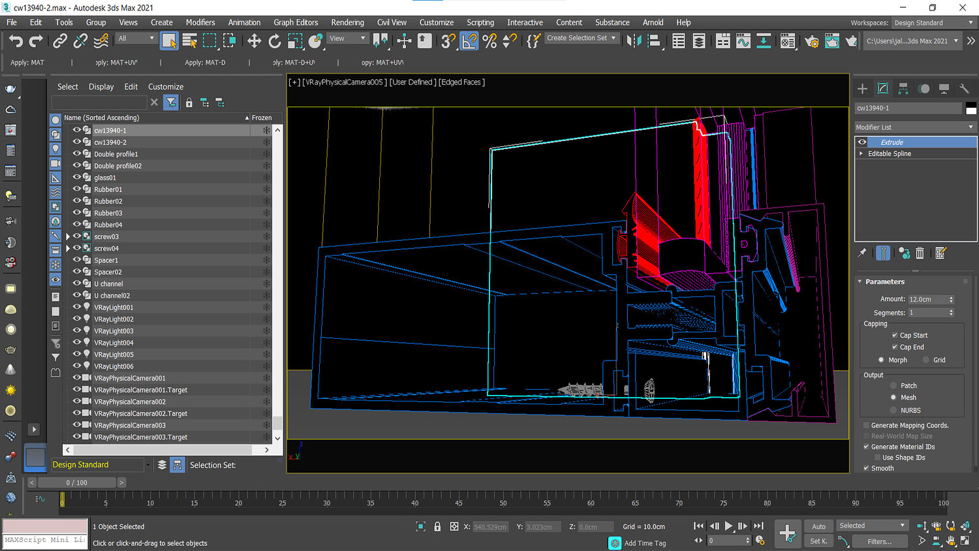
Task: Activate the Select and Rotate tool
Action: click(x=275, y=41)
